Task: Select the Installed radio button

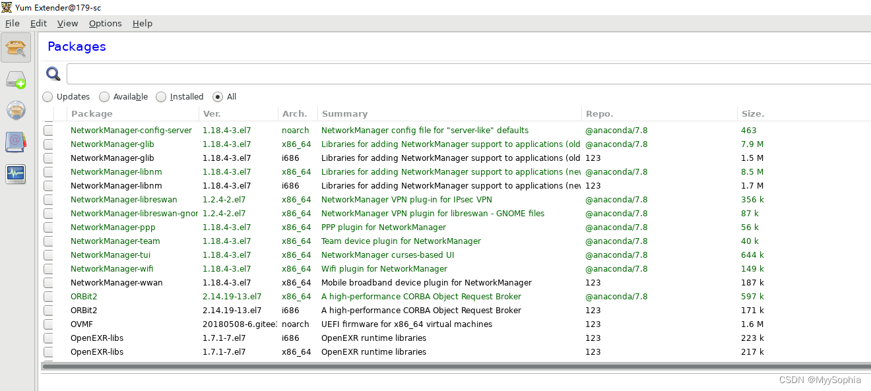Action: pyautogui.click(x=161, y=97)
